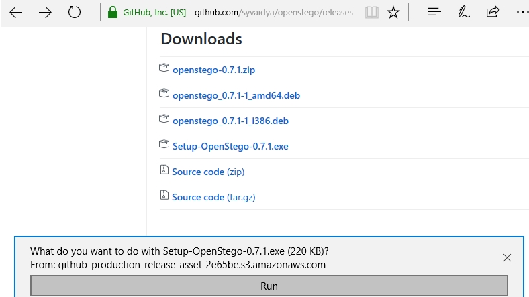529x297 pixels.
Task: Click the 'From: github-production-release-asset' source text
Action: [178, 265]
